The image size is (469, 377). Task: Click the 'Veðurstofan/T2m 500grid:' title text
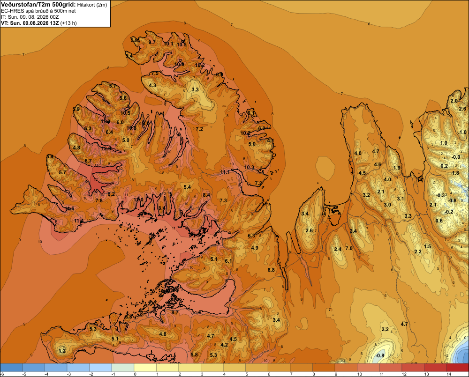click(x=38, y=4)
